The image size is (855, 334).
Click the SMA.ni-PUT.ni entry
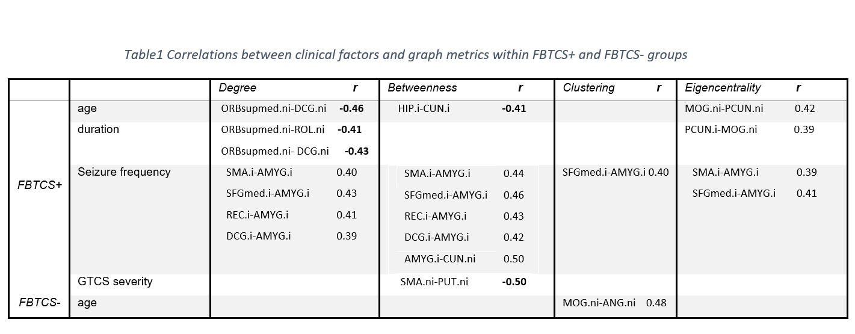coord(434,282)
